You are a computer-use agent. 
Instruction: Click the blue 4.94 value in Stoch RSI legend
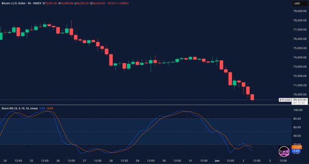point(42,108)
